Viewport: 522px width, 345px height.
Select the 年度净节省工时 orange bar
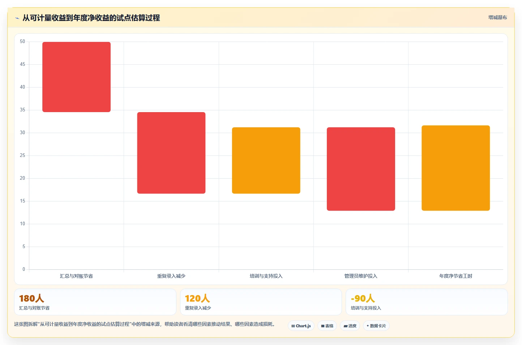[455, 168]
